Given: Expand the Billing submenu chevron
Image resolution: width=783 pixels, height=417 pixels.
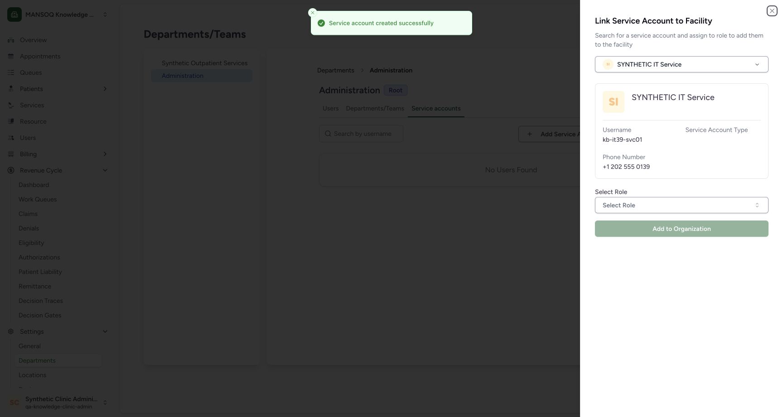Looking at the screenshot, I should point(105,154).
